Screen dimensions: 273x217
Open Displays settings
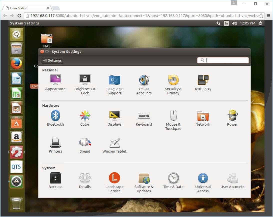(114, 118)
